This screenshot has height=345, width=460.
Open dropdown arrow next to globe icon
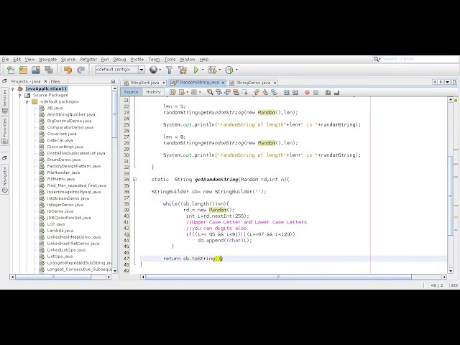click(x=160, y=70)
